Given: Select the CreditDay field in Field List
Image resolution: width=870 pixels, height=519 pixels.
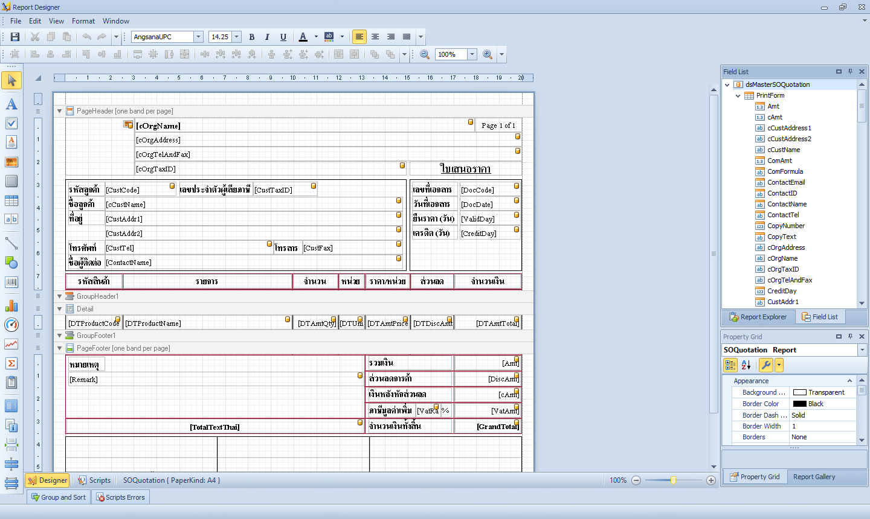Looking at the screenshot, I should (x=782, y=291).
